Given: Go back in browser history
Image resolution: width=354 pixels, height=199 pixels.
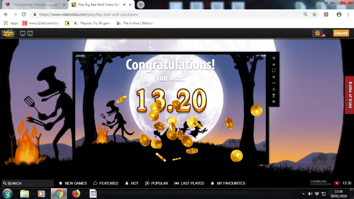Looking at the screenshot, I should click(x=6, y=15).
